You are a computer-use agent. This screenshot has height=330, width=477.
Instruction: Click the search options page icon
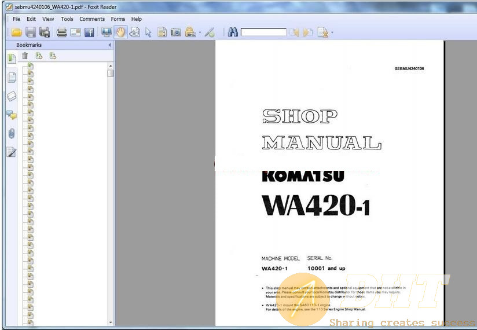[x=323, y=32]
